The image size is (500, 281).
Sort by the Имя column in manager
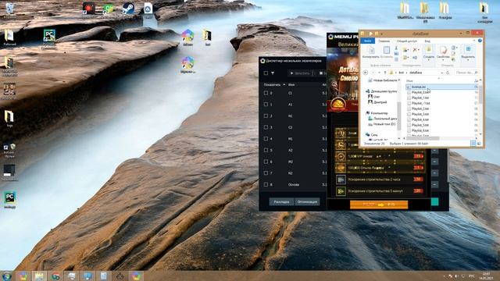pos(291,85)
